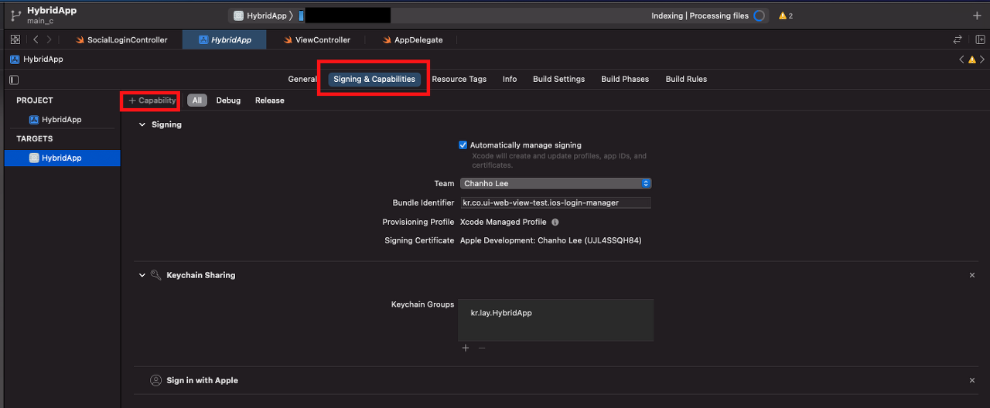Screen dimensions: 990x408
Task: Click the Provisioning Profile info icon
Action: tap(555, 222)
